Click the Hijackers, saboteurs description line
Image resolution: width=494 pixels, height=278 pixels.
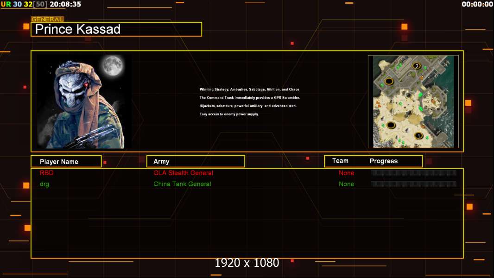(x=248, y=106)
